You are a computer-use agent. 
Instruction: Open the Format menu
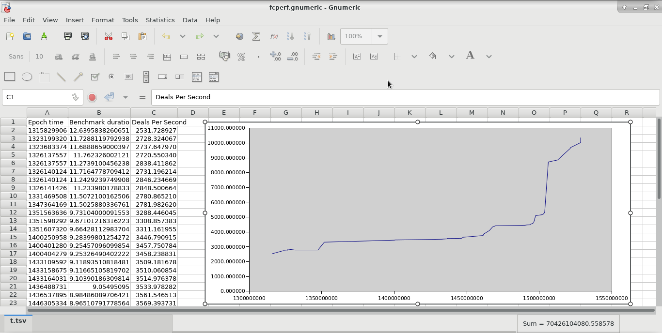103,20
